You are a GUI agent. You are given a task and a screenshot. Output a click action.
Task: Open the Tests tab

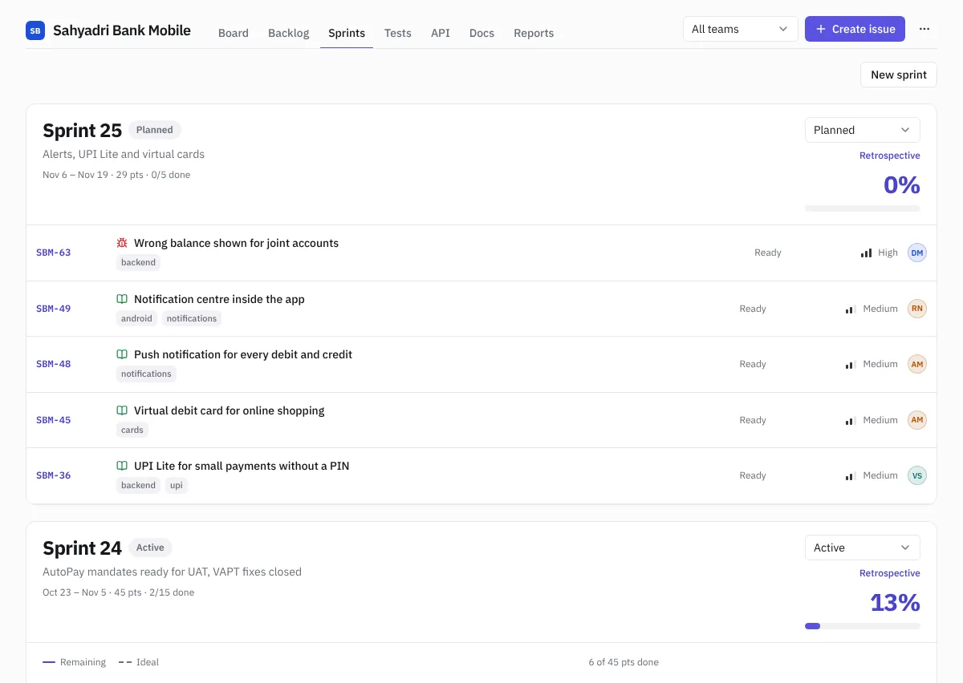(x=398, y=33)
